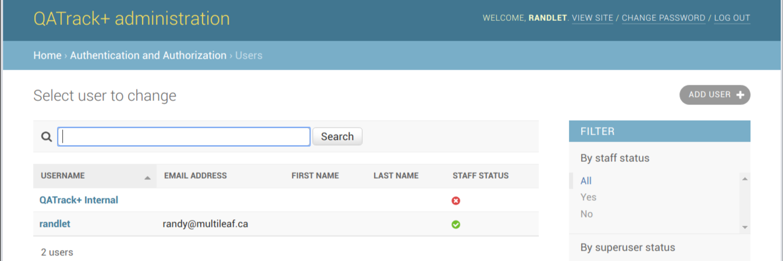Image resolution: width=783 pixels, height=261 pixels.
Task: Select the All staff status filter
Action: click(x=586, y=181)
